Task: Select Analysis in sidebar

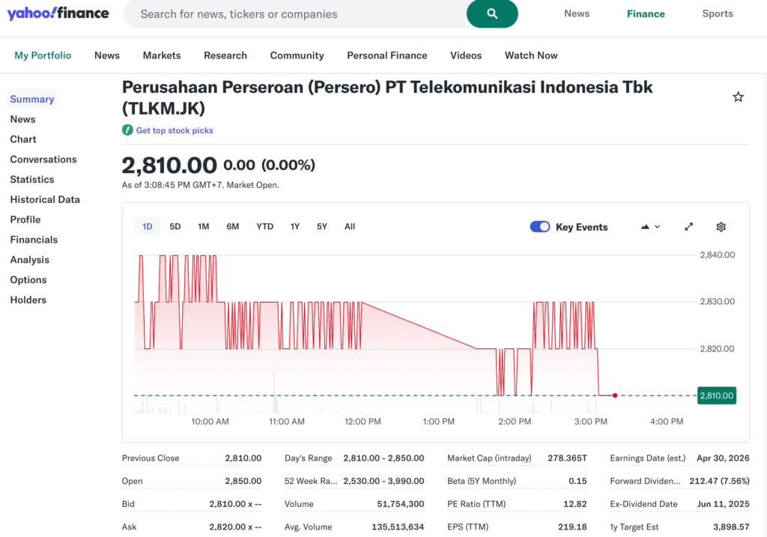Action: click(30, 259)
